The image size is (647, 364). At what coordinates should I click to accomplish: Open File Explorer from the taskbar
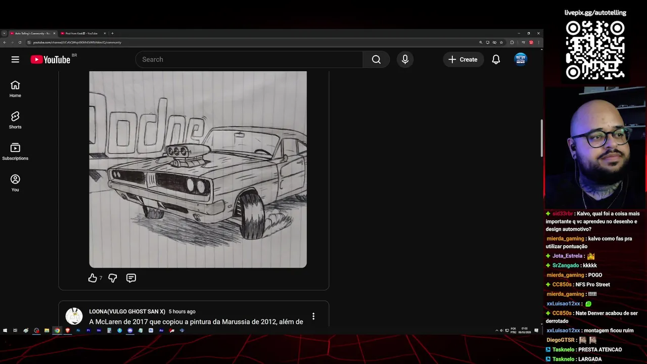click(47, 331)
